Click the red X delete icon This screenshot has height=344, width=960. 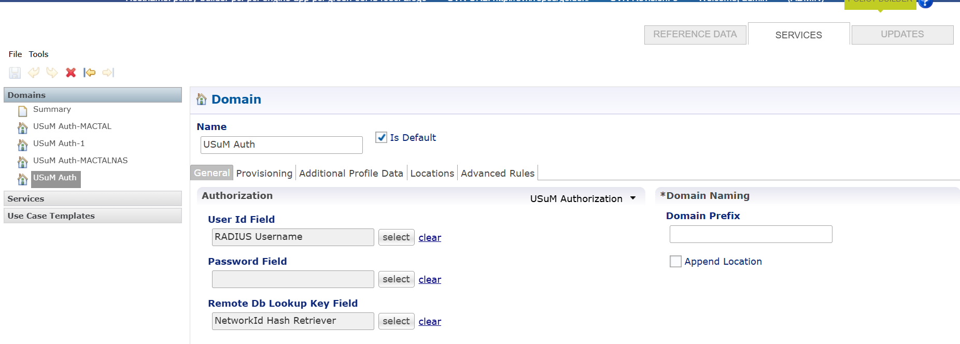click(x=71, y=73)
